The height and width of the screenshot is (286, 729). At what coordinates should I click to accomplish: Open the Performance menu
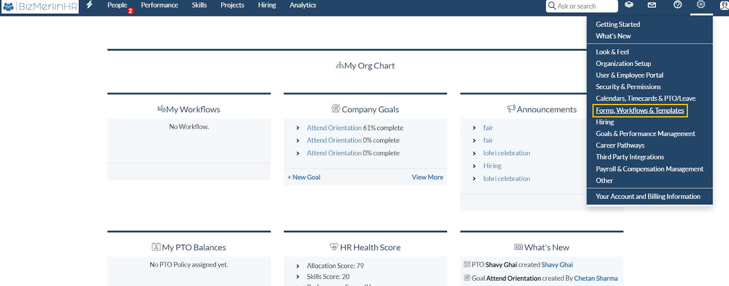[159, 5]
